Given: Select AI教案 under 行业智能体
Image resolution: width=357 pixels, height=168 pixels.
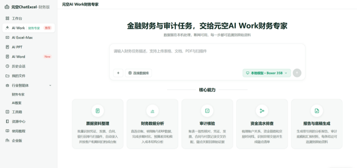Looking at the screenshot, I should click(x=17, y=103).
